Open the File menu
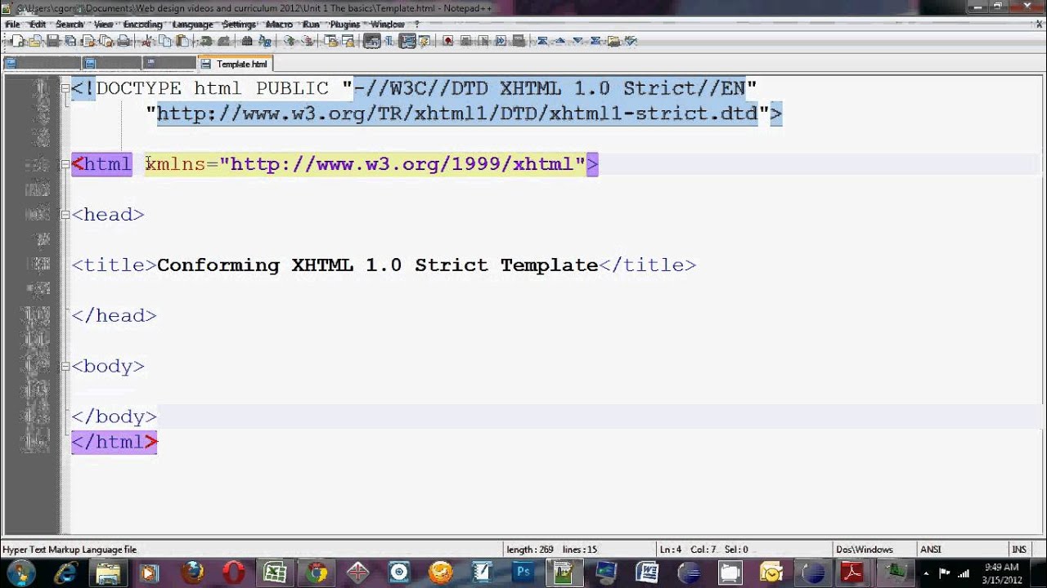1047x588 pixels. click(x=12, y=24)
